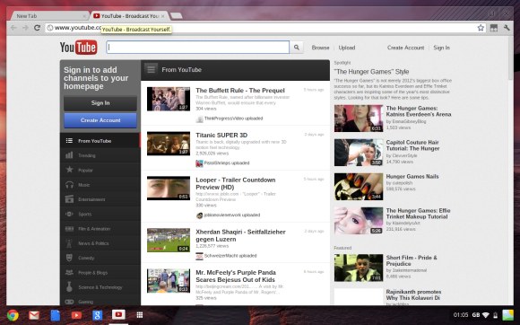Open the Hunger Games Nails thumbnail

pyautogui.click(x=359, y=186)
